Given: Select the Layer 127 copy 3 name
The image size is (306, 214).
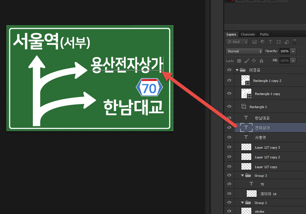Looking at the screenshot, I should point(267,147).
